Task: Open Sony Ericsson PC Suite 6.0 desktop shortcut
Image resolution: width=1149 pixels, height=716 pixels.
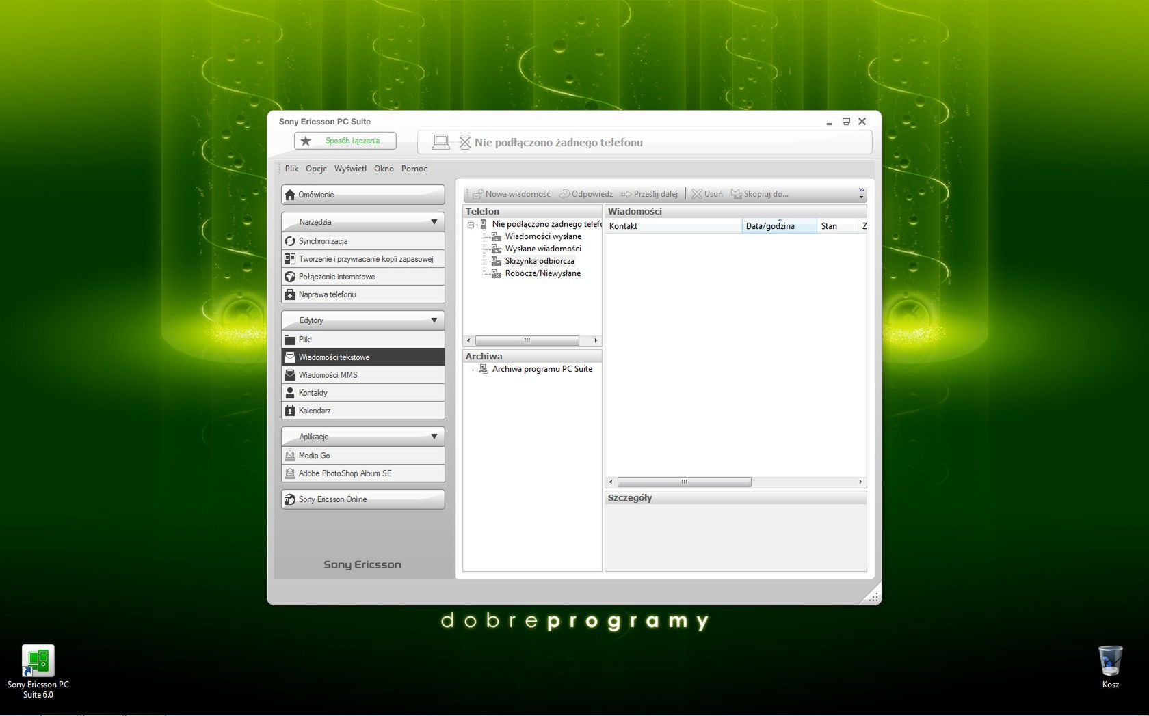Action: pos(38,672)
